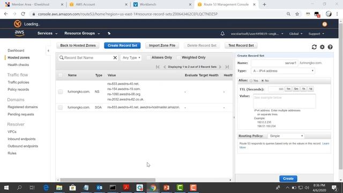The image size is (343, 193).
Task: Collapse the left navigation pane arrow
Action: click(48, 50)
